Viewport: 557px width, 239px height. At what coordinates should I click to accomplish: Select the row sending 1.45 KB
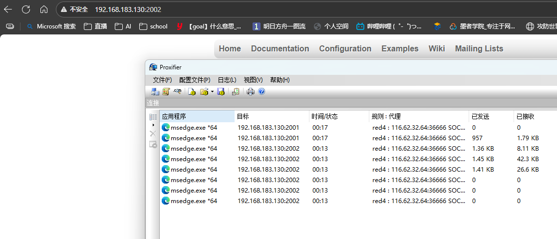pos(358,159)
